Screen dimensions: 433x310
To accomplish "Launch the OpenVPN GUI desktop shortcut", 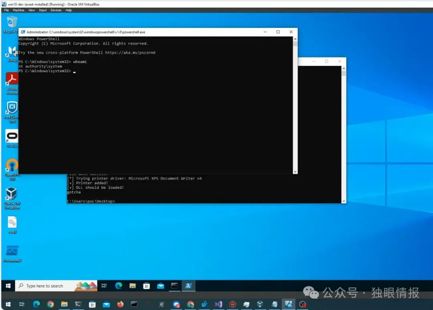I will 12,169.
